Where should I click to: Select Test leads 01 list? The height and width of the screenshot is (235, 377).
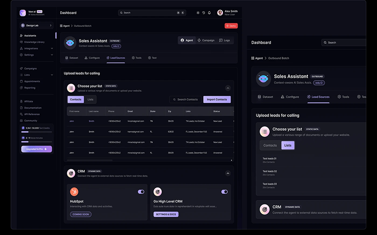pos(270,160)
